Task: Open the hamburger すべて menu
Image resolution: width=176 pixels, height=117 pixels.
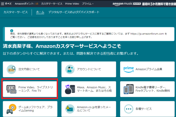Action: pyautogui.click(x=6, y=4)
